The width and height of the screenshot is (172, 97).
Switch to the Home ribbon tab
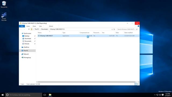(x=28, y=26)
